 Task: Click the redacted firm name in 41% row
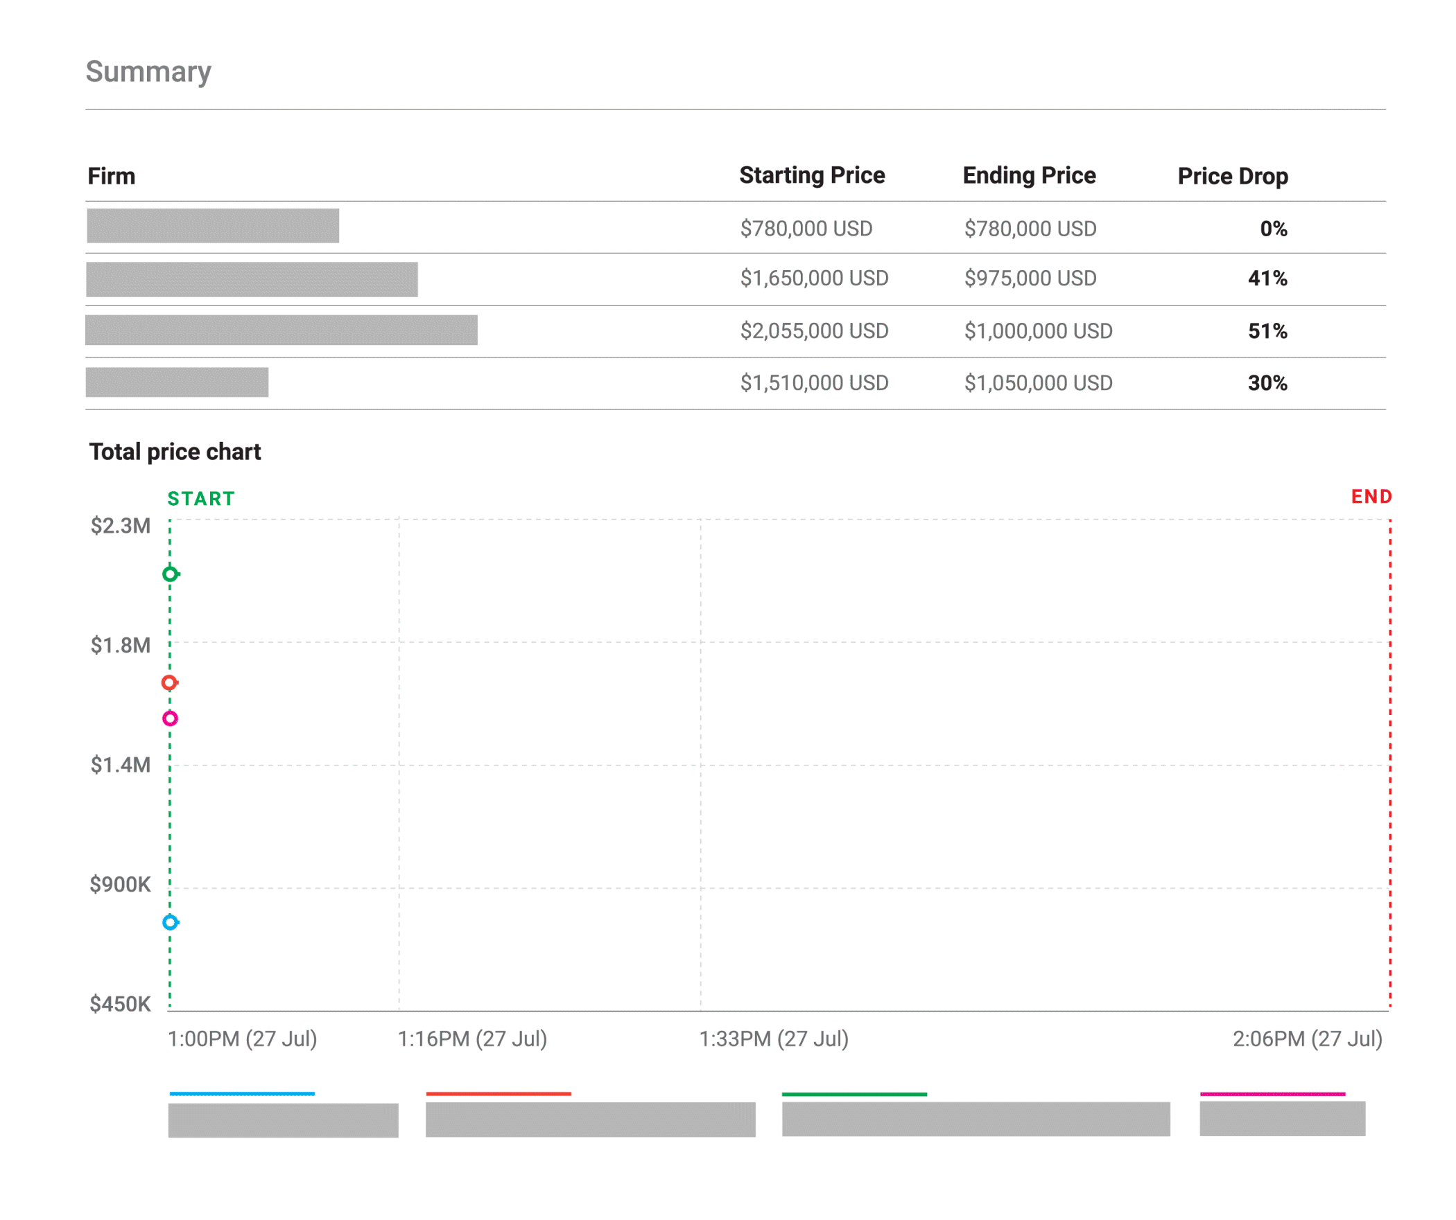click(x=252, y=280)
